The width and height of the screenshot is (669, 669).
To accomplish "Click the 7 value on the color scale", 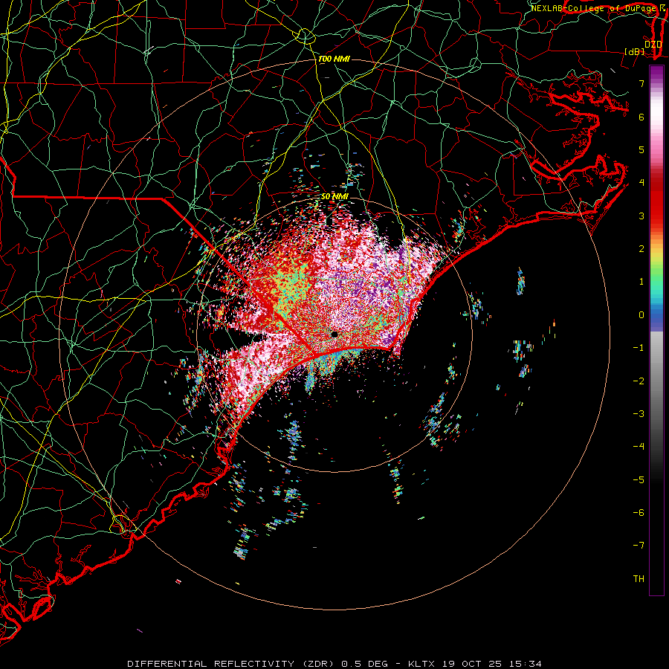I will click(641, 83).
